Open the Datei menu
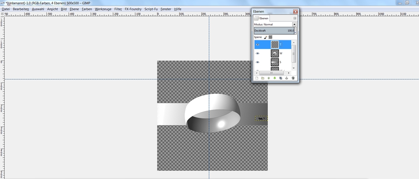The height and width of the screenshot is (179, 419). [5, 9]
